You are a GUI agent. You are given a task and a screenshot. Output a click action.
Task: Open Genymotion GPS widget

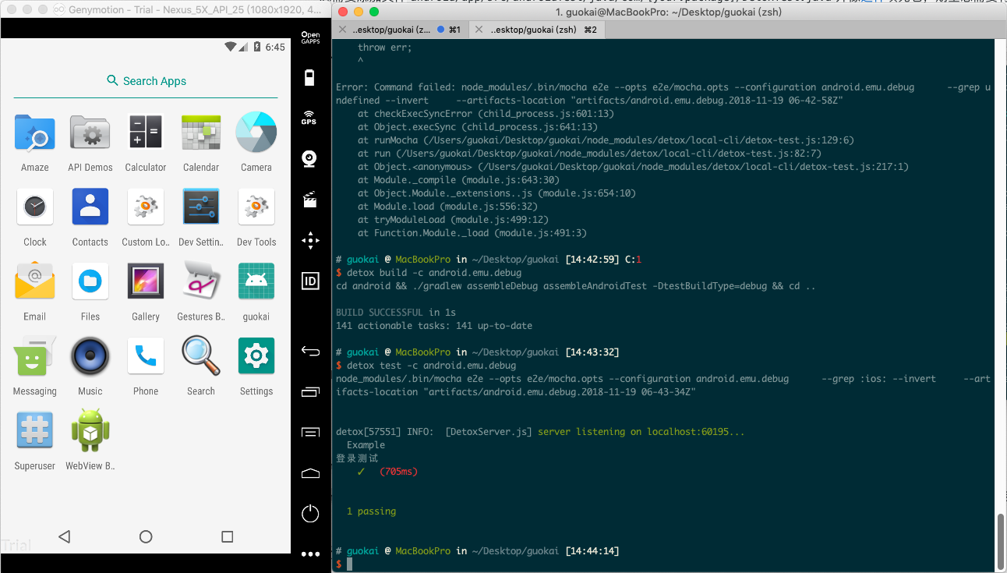(309, 118)
